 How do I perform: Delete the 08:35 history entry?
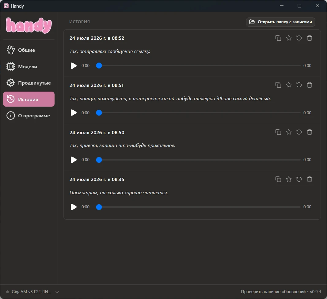tap(310, 179)
